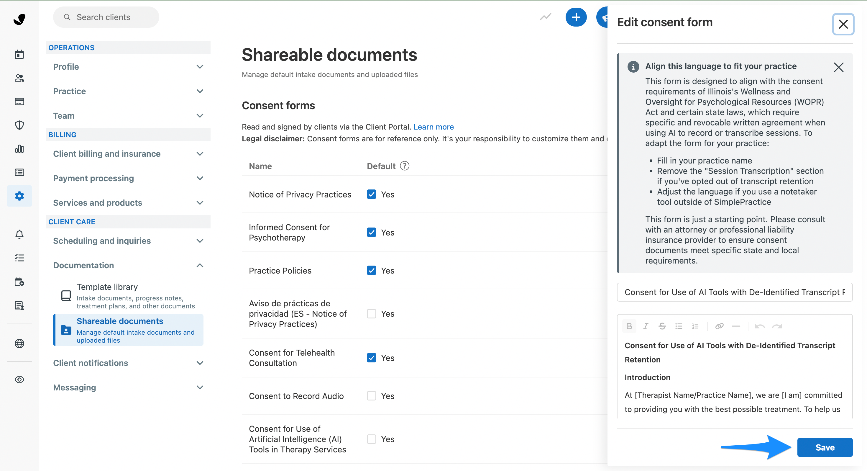This screenshot has height=471, width=867.
Task: Insert a bulleted list in editor
Action: pos(679,326)
